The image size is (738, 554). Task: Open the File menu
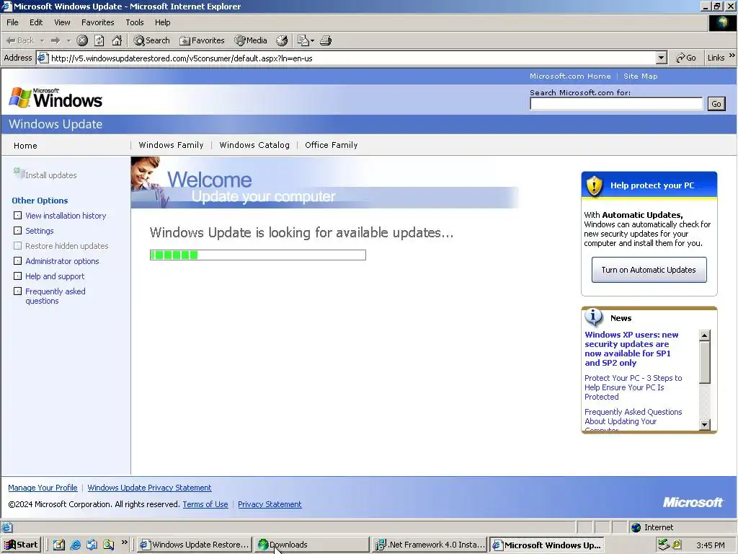point(12,22)
